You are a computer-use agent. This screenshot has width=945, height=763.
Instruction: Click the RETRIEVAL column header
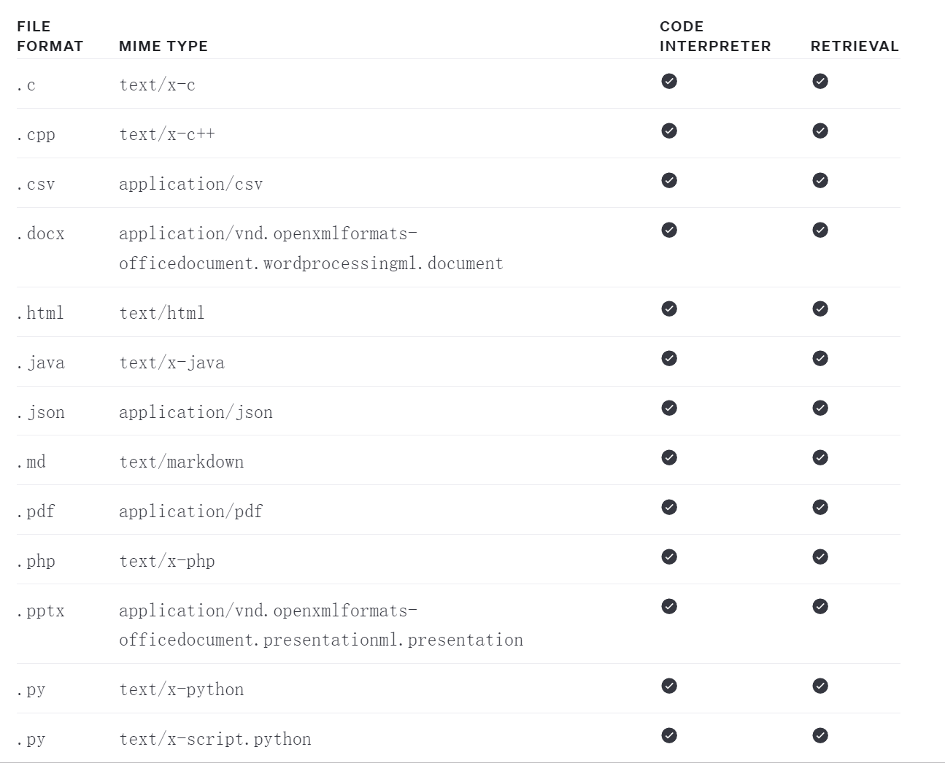(855, 46)
